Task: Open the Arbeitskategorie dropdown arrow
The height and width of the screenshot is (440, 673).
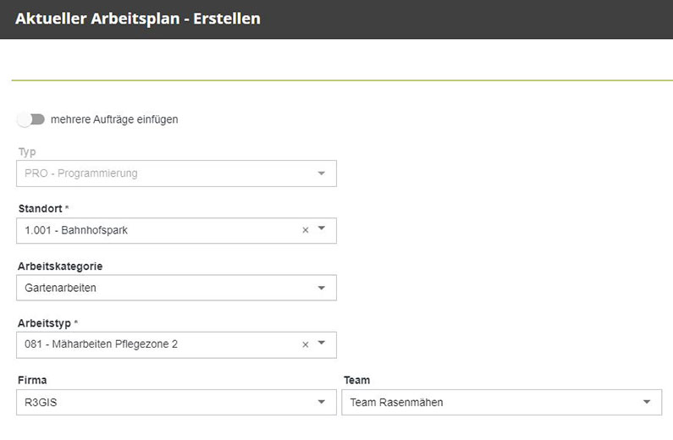Action: point(322,288)
